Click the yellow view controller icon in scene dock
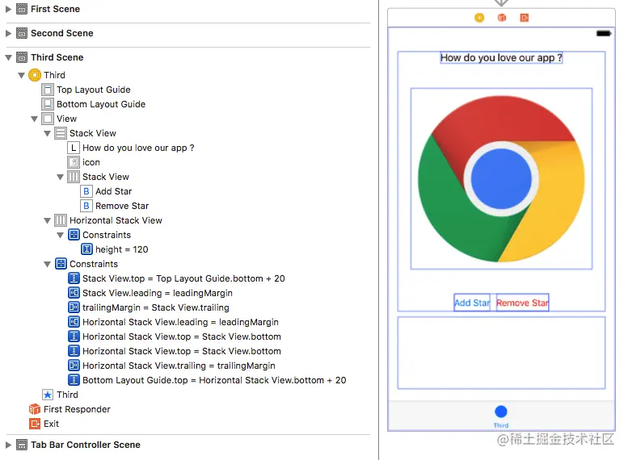 click(479, 18)
